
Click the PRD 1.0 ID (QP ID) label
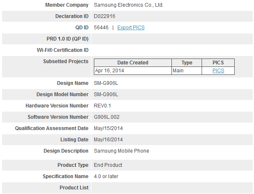coord(67,39)
